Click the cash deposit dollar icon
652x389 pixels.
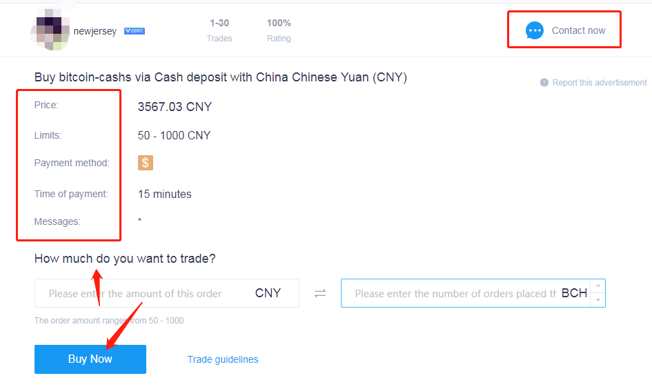coord(146,163)
